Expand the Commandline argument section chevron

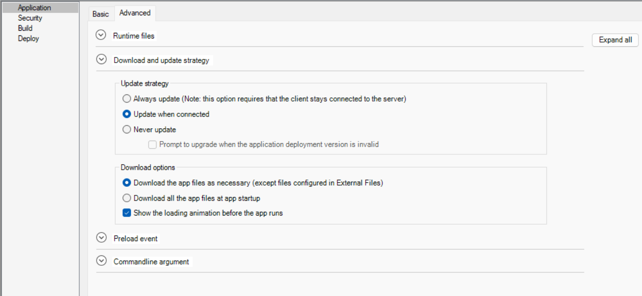pyautogui.click(x=101, y=261)
